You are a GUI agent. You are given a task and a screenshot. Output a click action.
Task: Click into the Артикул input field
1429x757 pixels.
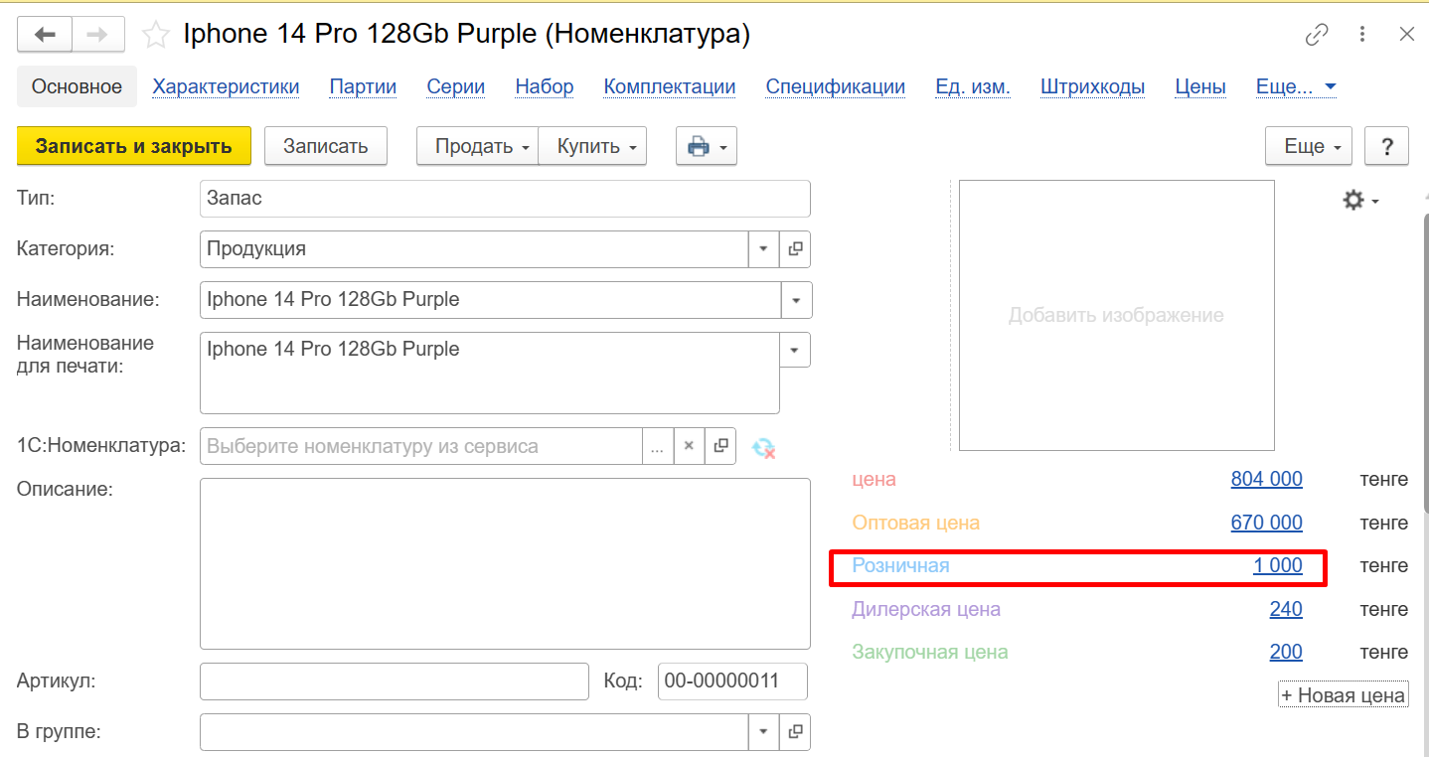pyautogui.click(x=394, y=681)
